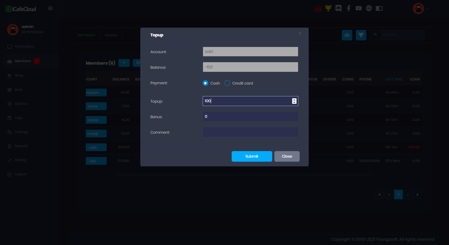Select Credit card payment option

[227, 83]
